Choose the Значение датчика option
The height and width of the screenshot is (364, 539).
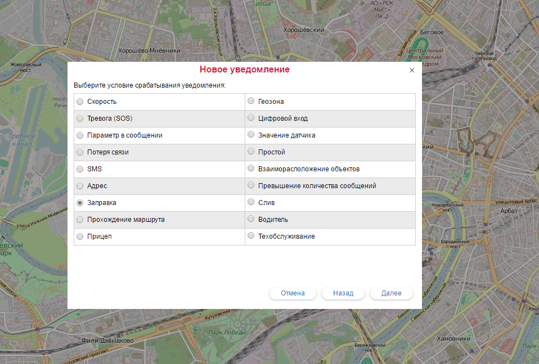click(x=250, y=135)
